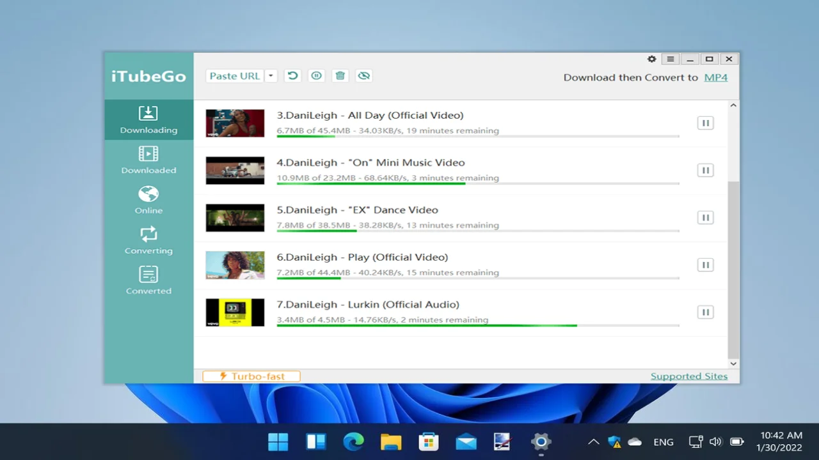Click the All Day download progress bar
819x460 pixels.
[478, 136]
